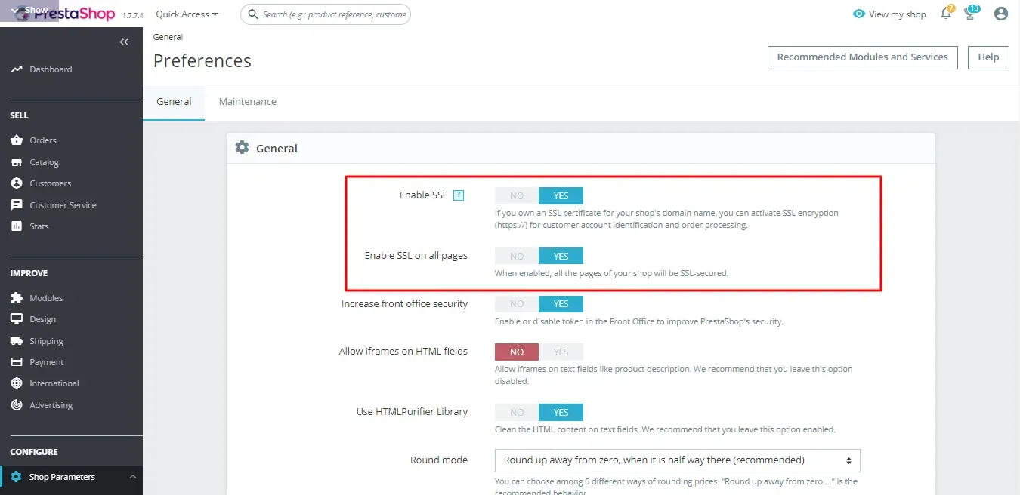Viewport: 1020px width, 495px height.
Task: Set Enable SSL to NO
Action: click(517, 196)
